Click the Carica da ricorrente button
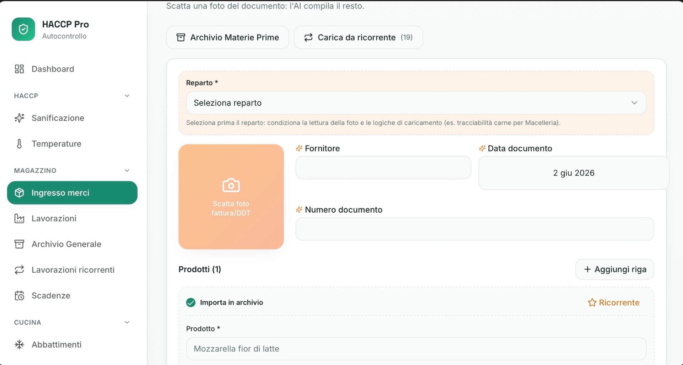Screen dimensions: 683x365 click(359, 37)
